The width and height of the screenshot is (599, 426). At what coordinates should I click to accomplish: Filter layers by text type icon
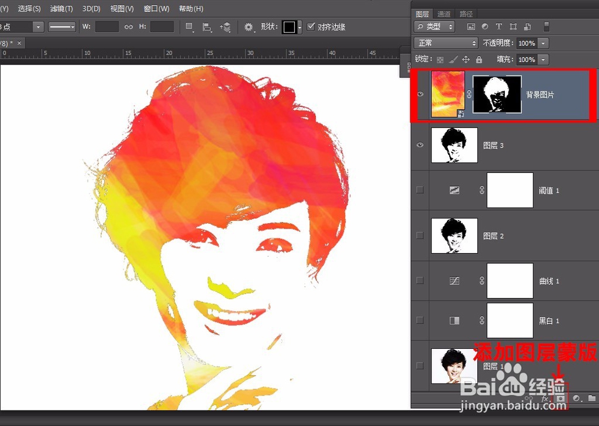click(498, 27)
